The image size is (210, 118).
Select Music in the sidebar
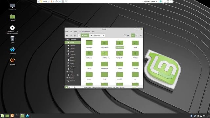(73, 51)
